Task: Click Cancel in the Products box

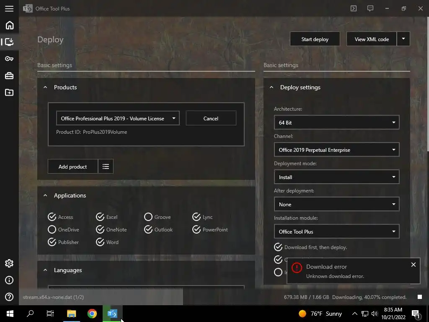Action: (x=211, y=118)
